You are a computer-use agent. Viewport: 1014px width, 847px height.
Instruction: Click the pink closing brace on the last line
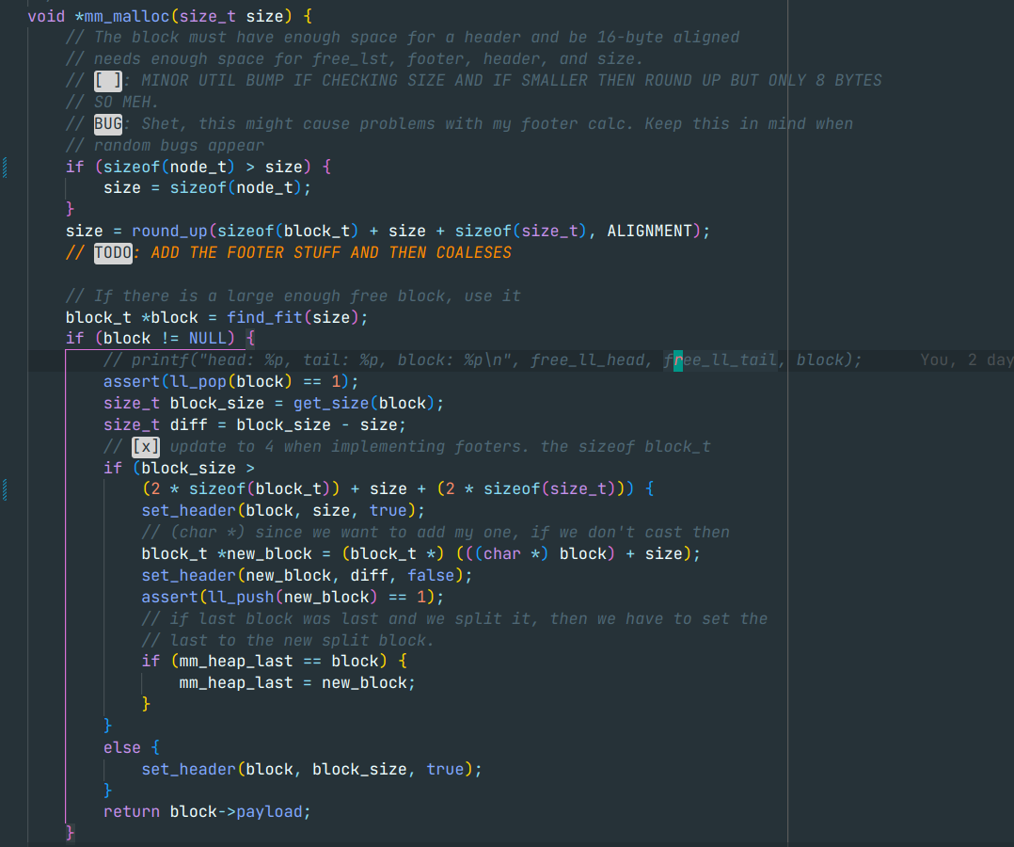pos(71,832)
